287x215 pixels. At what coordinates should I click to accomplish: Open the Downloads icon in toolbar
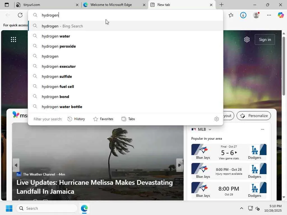[x=243, y=15]
